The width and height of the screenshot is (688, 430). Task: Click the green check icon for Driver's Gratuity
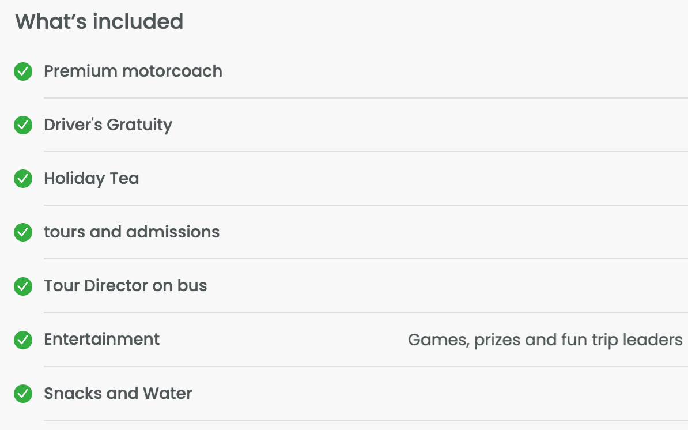23,125
